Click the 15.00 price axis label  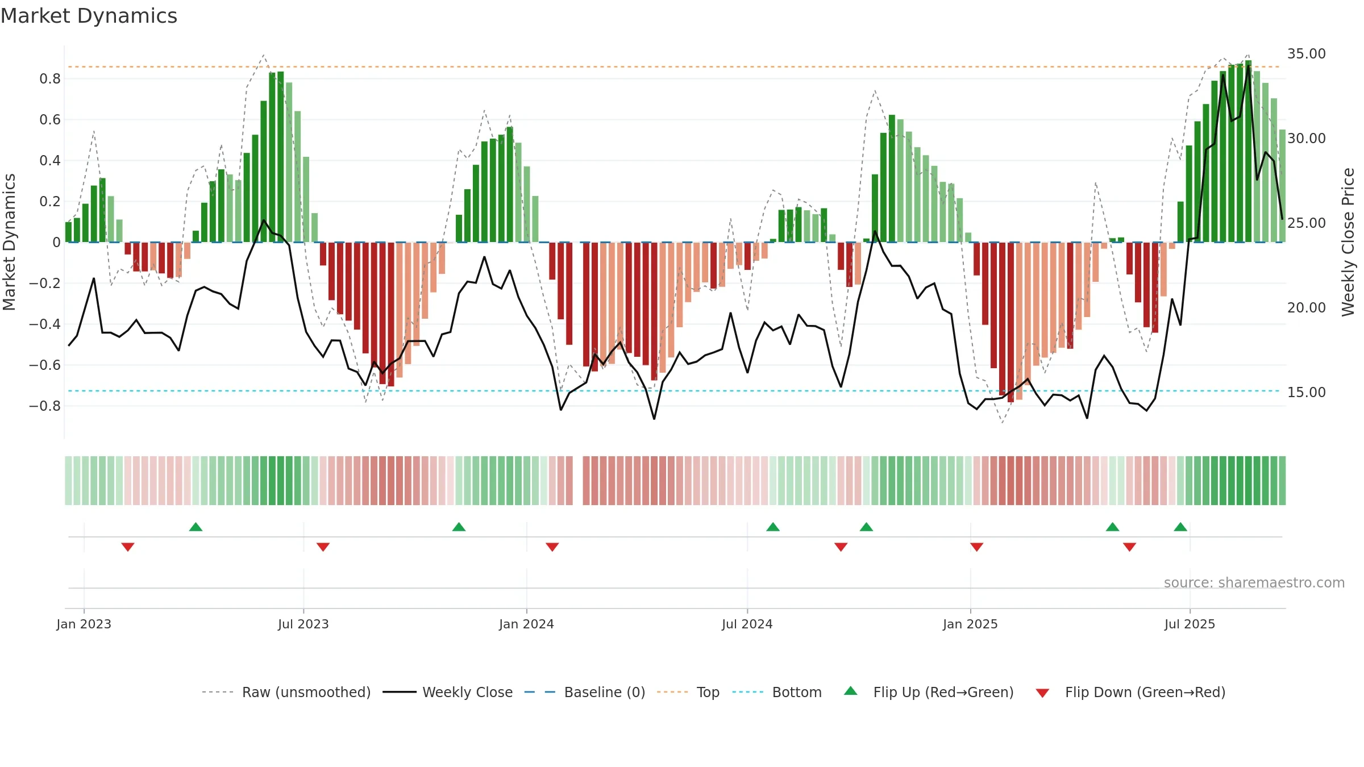pos(1307,393)
